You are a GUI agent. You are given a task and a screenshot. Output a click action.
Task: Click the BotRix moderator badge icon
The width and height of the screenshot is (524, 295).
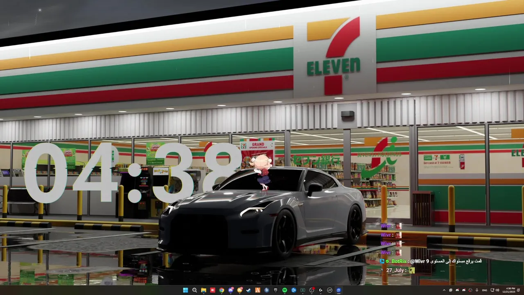(382, 261)
